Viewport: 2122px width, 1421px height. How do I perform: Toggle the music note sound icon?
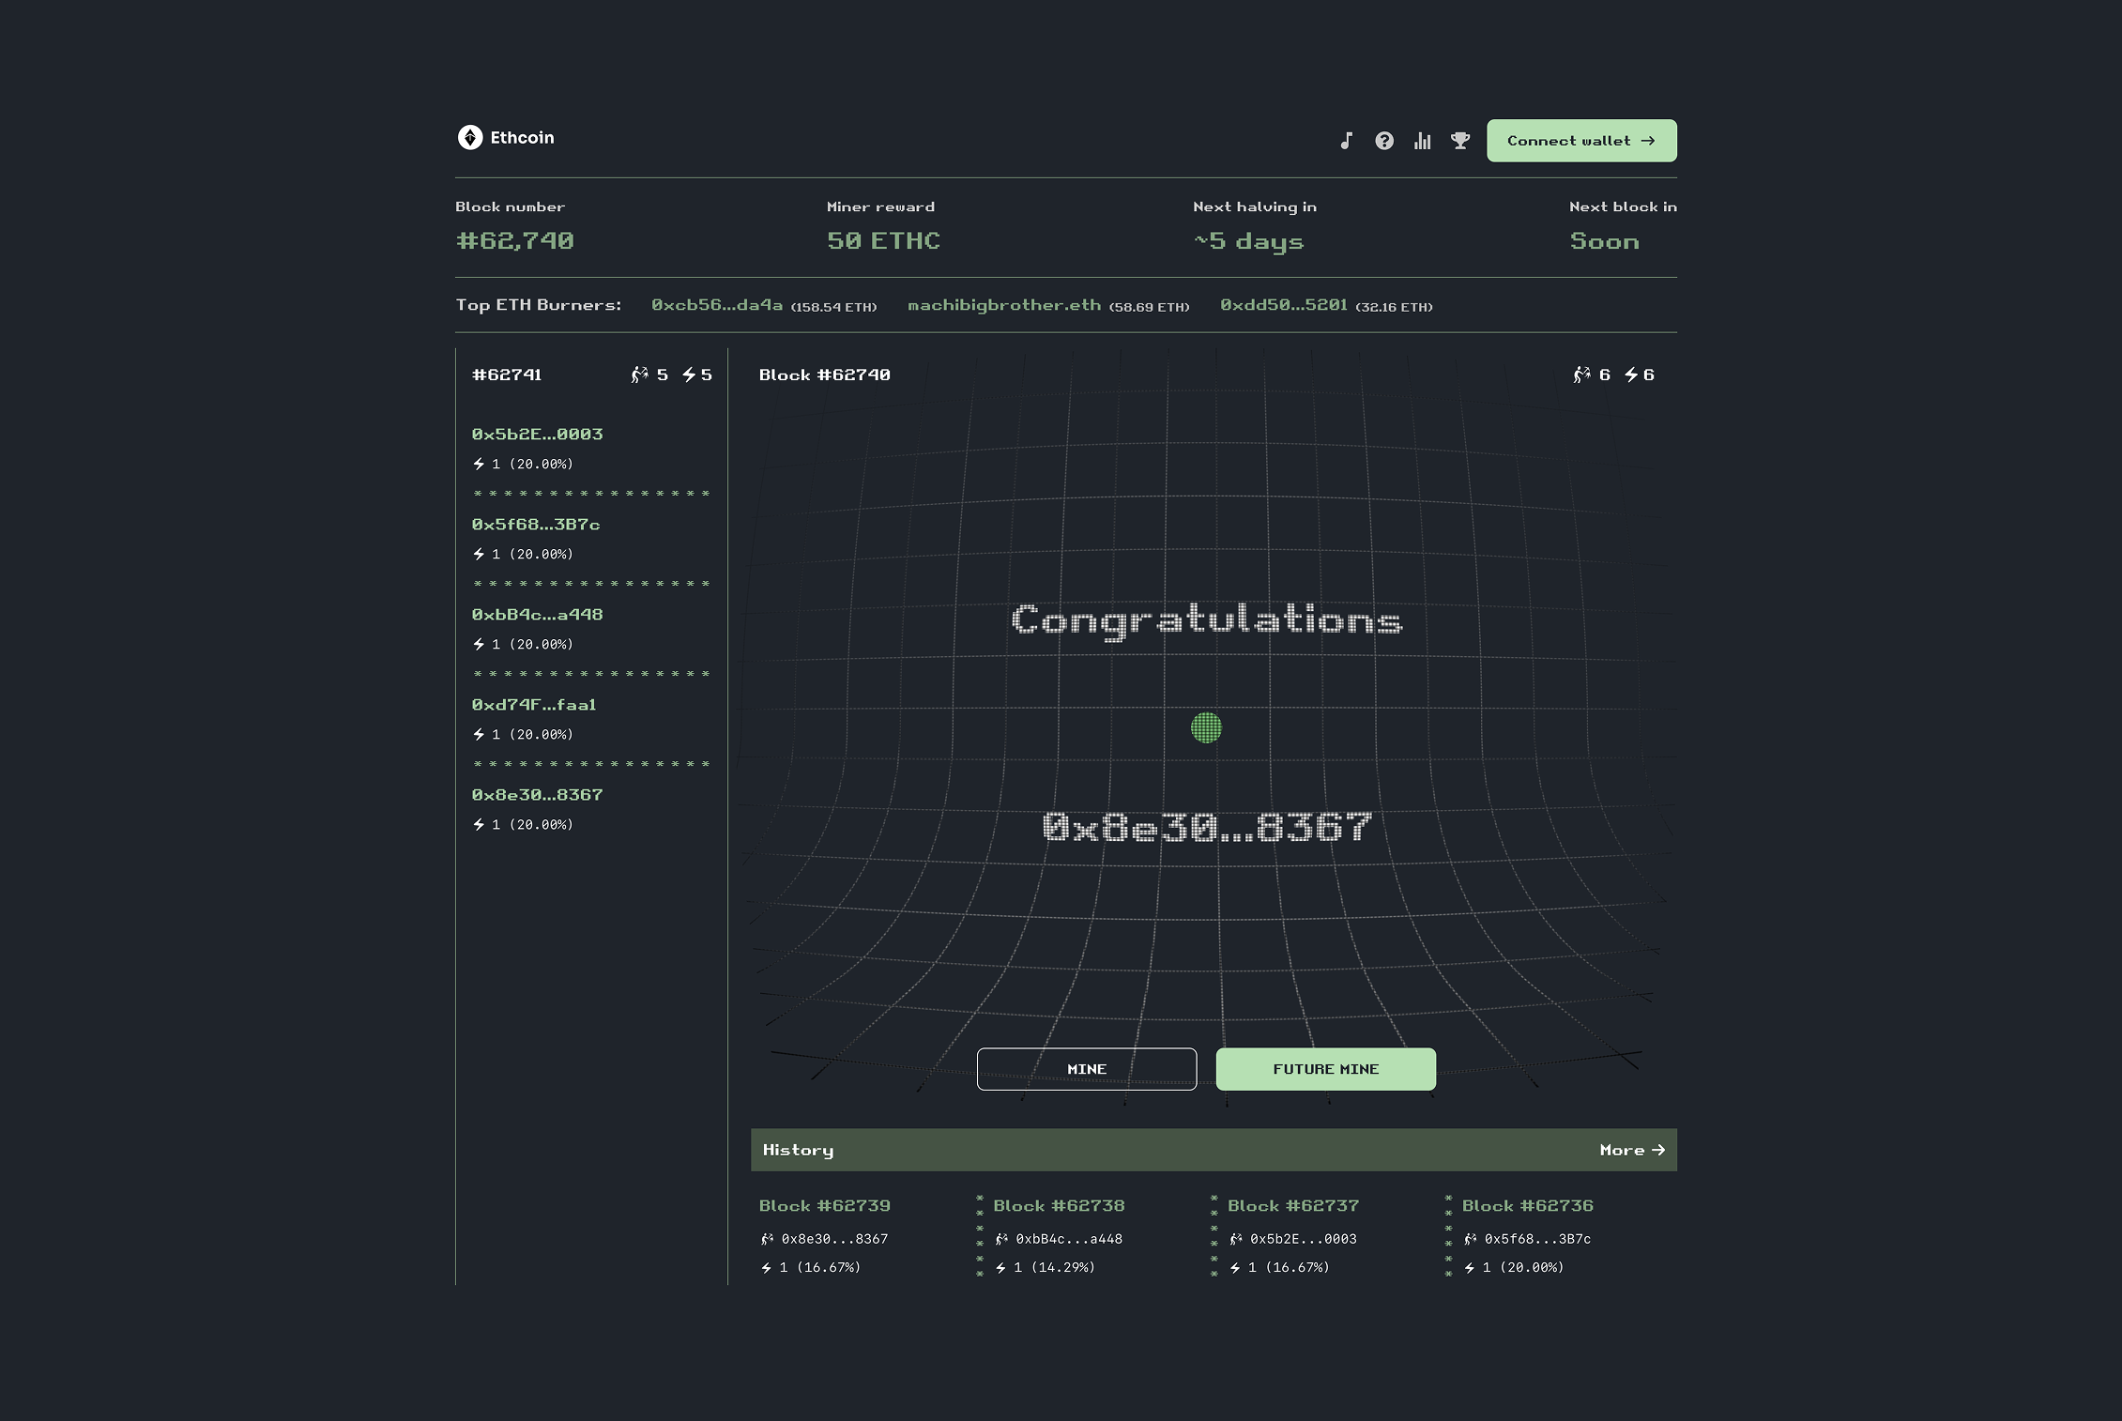coord(1346,141)
